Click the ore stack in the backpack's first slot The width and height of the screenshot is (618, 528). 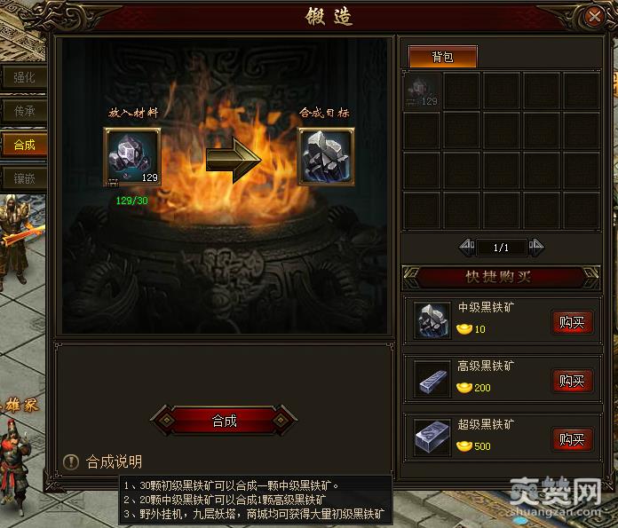422,91
